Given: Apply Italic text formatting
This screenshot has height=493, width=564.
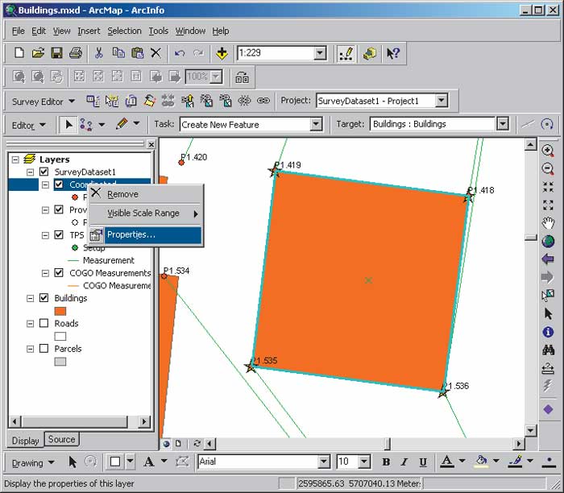Looking at the screenshot, I should click(x=404, y=462).
